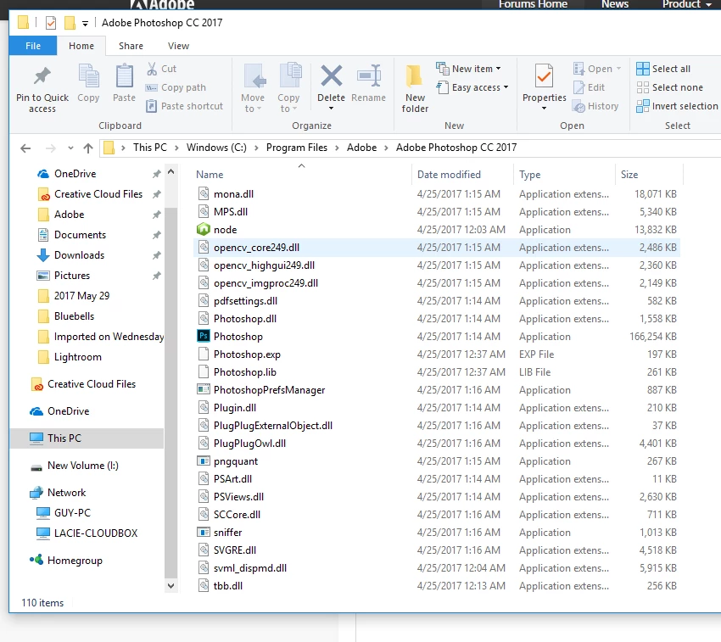This screenshot has height=642, width=721.
Task: Expand the Properties dropdown arrow
Action: pos(544,109)
